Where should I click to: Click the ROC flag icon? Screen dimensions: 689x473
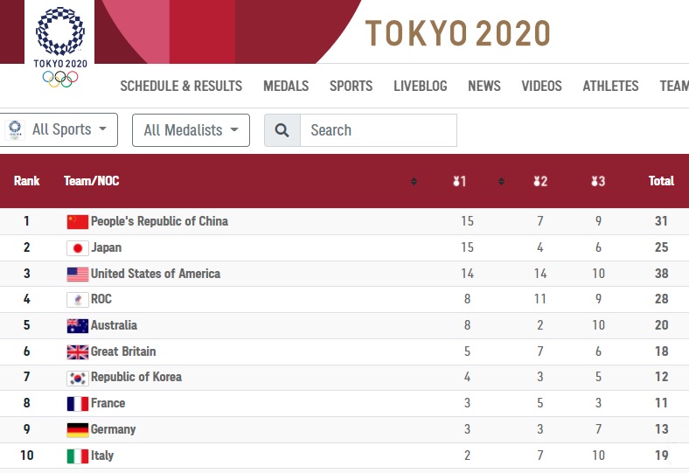77,300
